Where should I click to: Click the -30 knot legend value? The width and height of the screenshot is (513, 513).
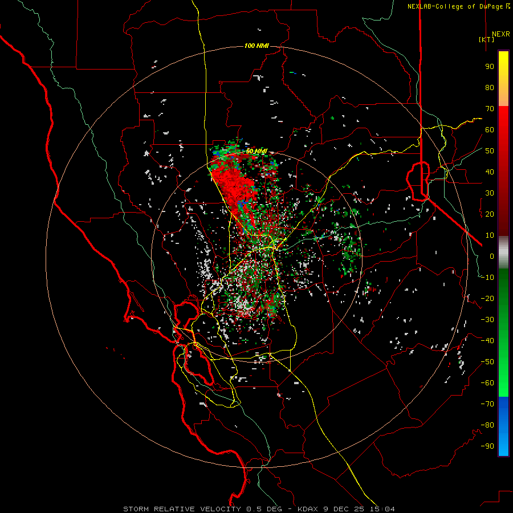(487, 320)
